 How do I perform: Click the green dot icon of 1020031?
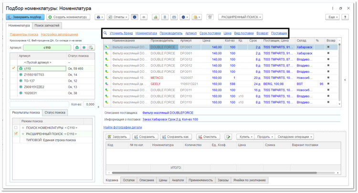21,93
